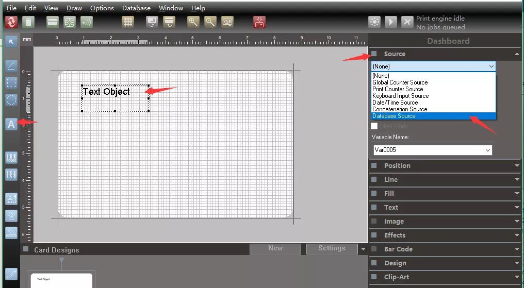Click the gray flip card toolbar icon
This screenshot has width=524, height=288.
[152, 22]
